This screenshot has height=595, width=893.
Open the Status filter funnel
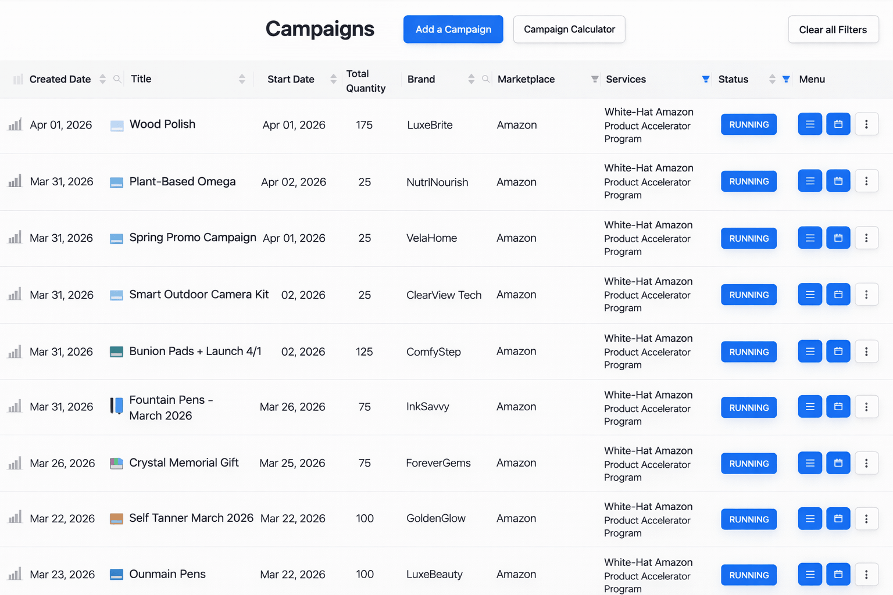pyautogui.click(x=786, y=79)
